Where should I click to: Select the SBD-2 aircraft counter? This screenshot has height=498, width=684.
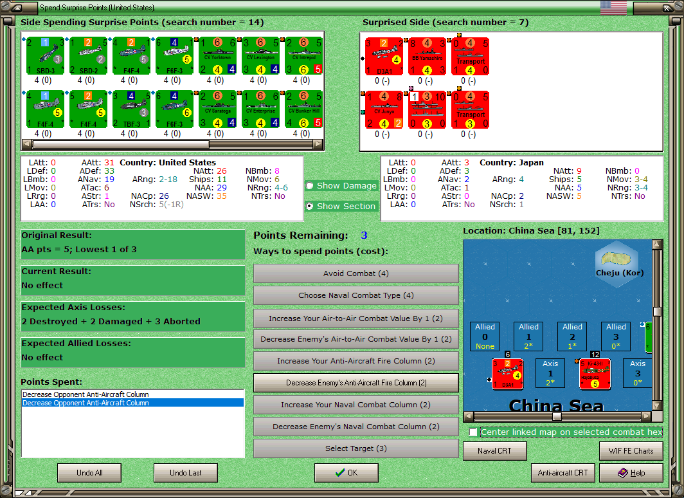click(89, 56)
